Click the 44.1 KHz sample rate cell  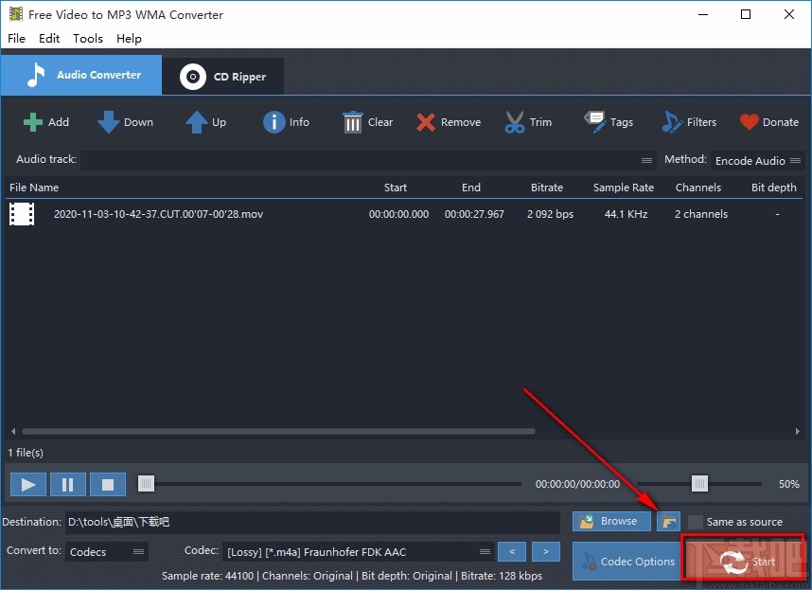click(x=627, y=214)
